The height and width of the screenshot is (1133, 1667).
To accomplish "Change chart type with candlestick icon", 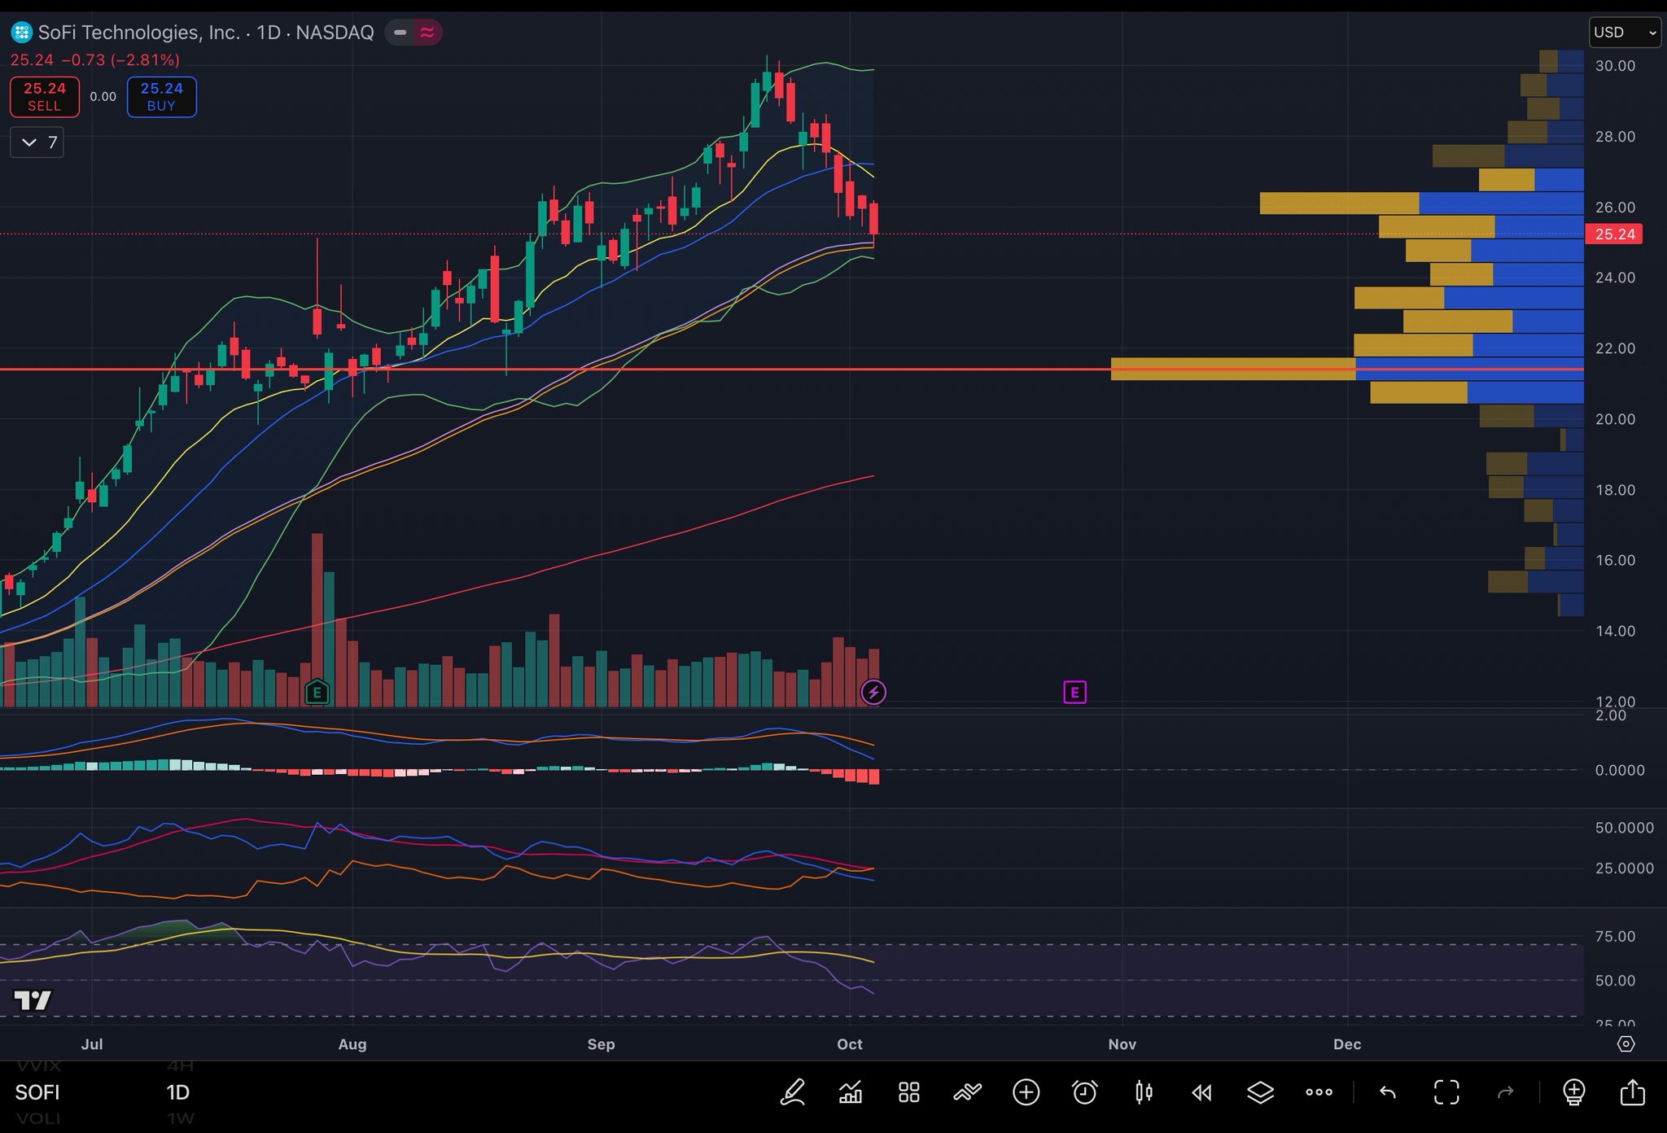I will click(x=1144, y=1091).
